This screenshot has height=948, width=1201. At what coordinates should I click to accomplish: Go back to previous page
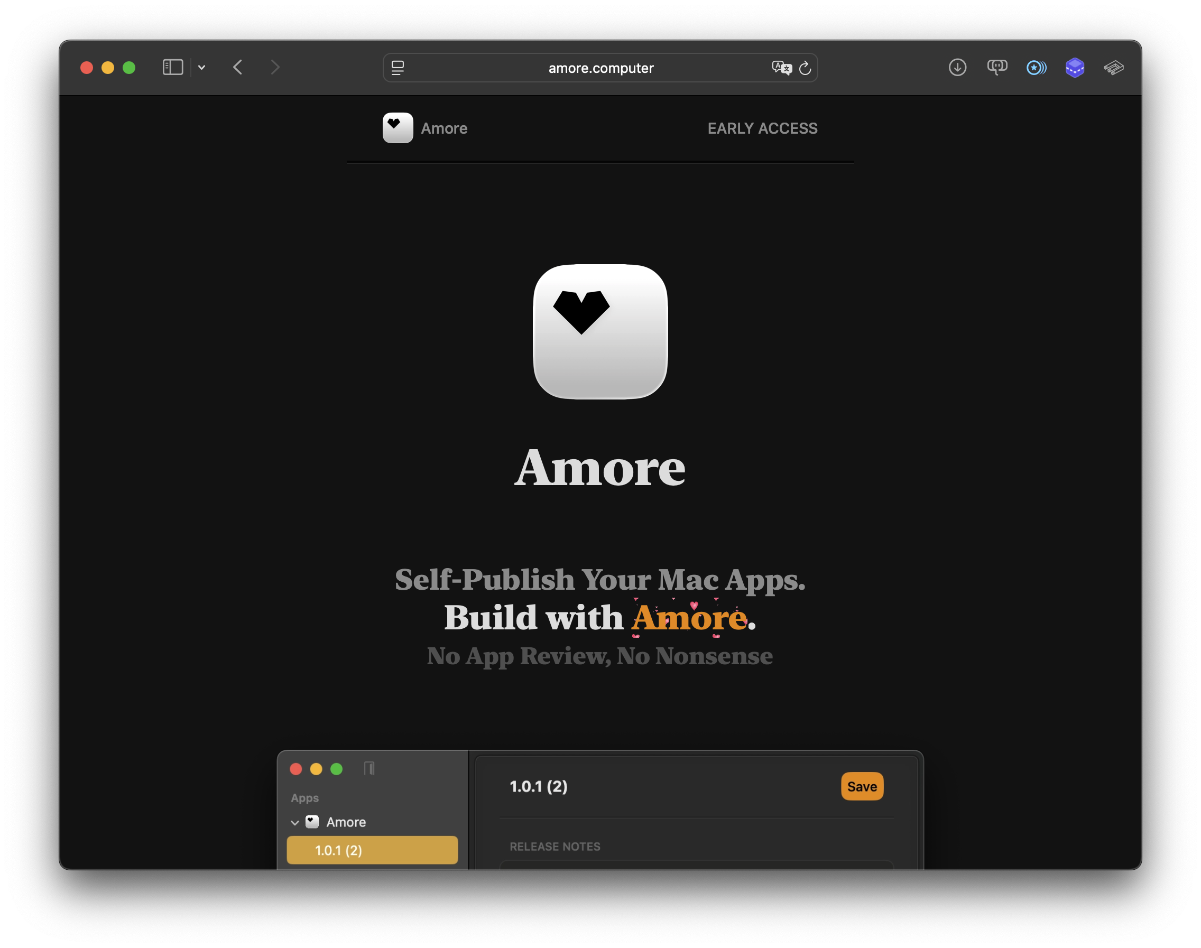(x=238, y=68)
